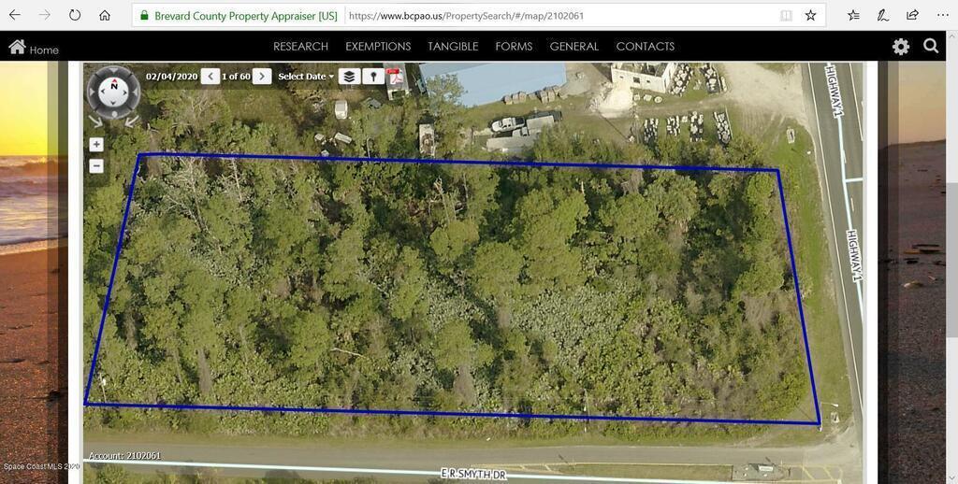Zoom in on the map
This screenshot has width=958, height=484.
[x=96, y=144]
